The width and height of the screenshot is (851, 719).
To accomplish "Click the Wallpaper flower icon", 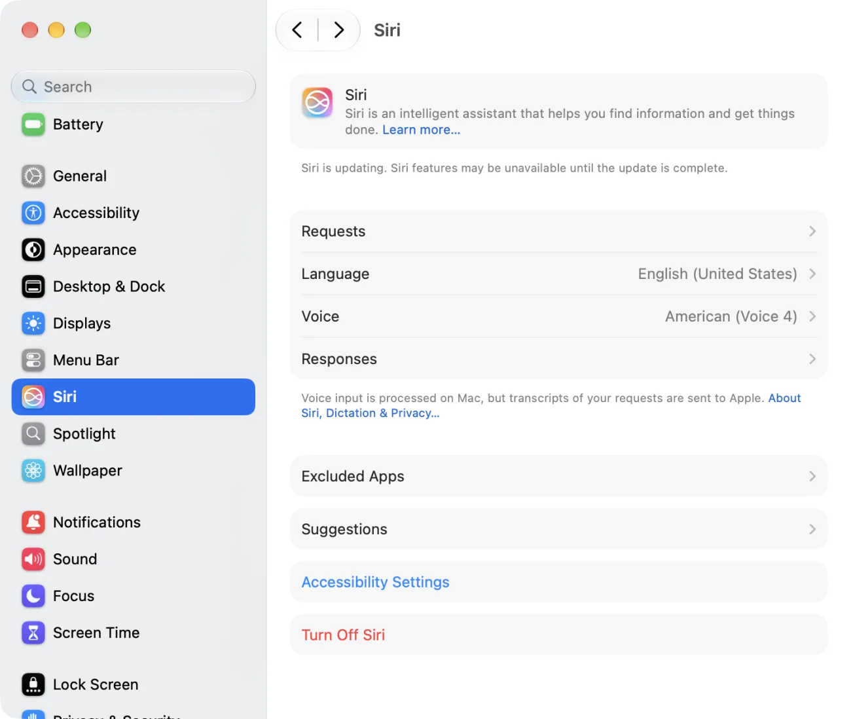I will pyautogui.click(x=33, y=470).
